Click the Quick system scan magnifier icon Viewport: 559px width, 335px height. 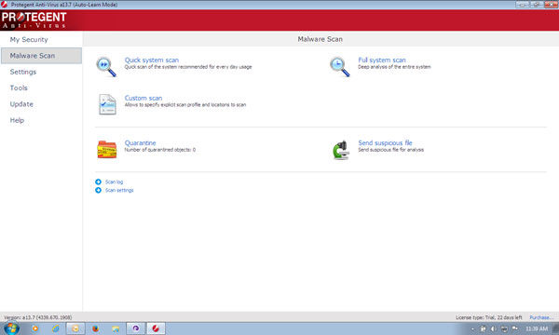(106, 67)
